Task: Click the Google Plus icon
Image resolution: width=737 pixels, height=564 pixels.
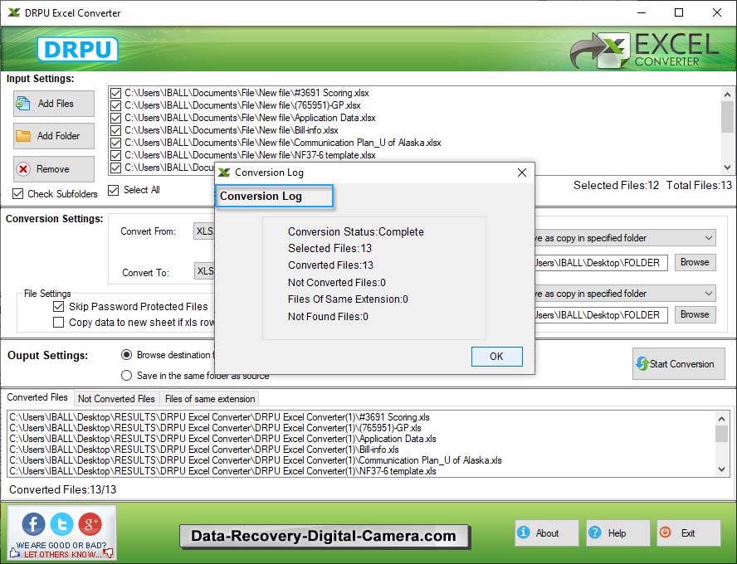Action: click(x=90, y=524)
